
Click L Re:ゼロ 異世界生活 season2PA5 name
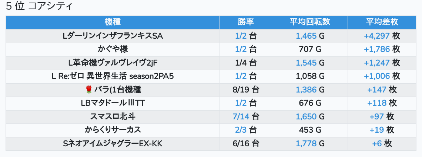(113, 76)
